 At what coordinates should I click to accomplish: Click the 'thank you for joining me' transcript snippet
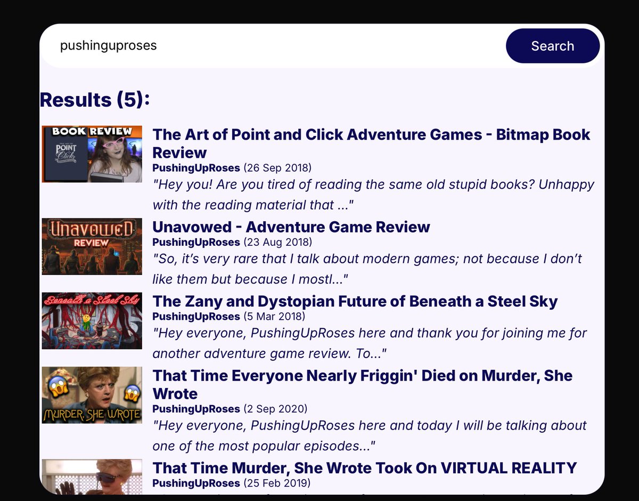coord(370,343)
